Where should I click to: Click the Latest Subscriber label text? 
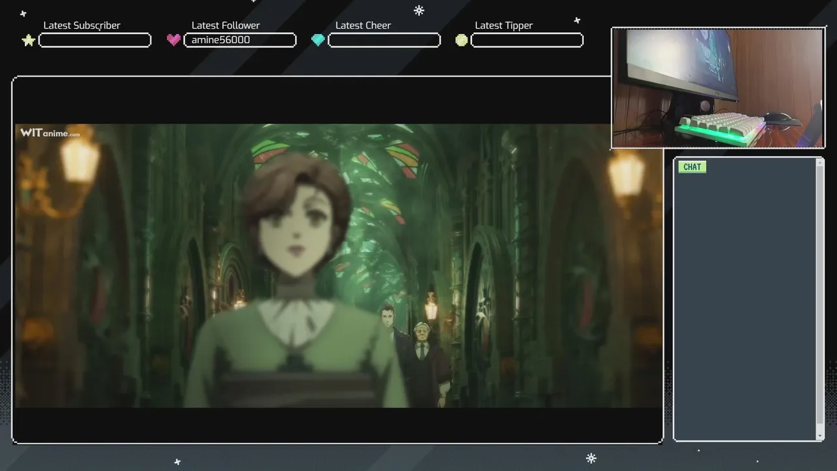(x=82, y=26)
